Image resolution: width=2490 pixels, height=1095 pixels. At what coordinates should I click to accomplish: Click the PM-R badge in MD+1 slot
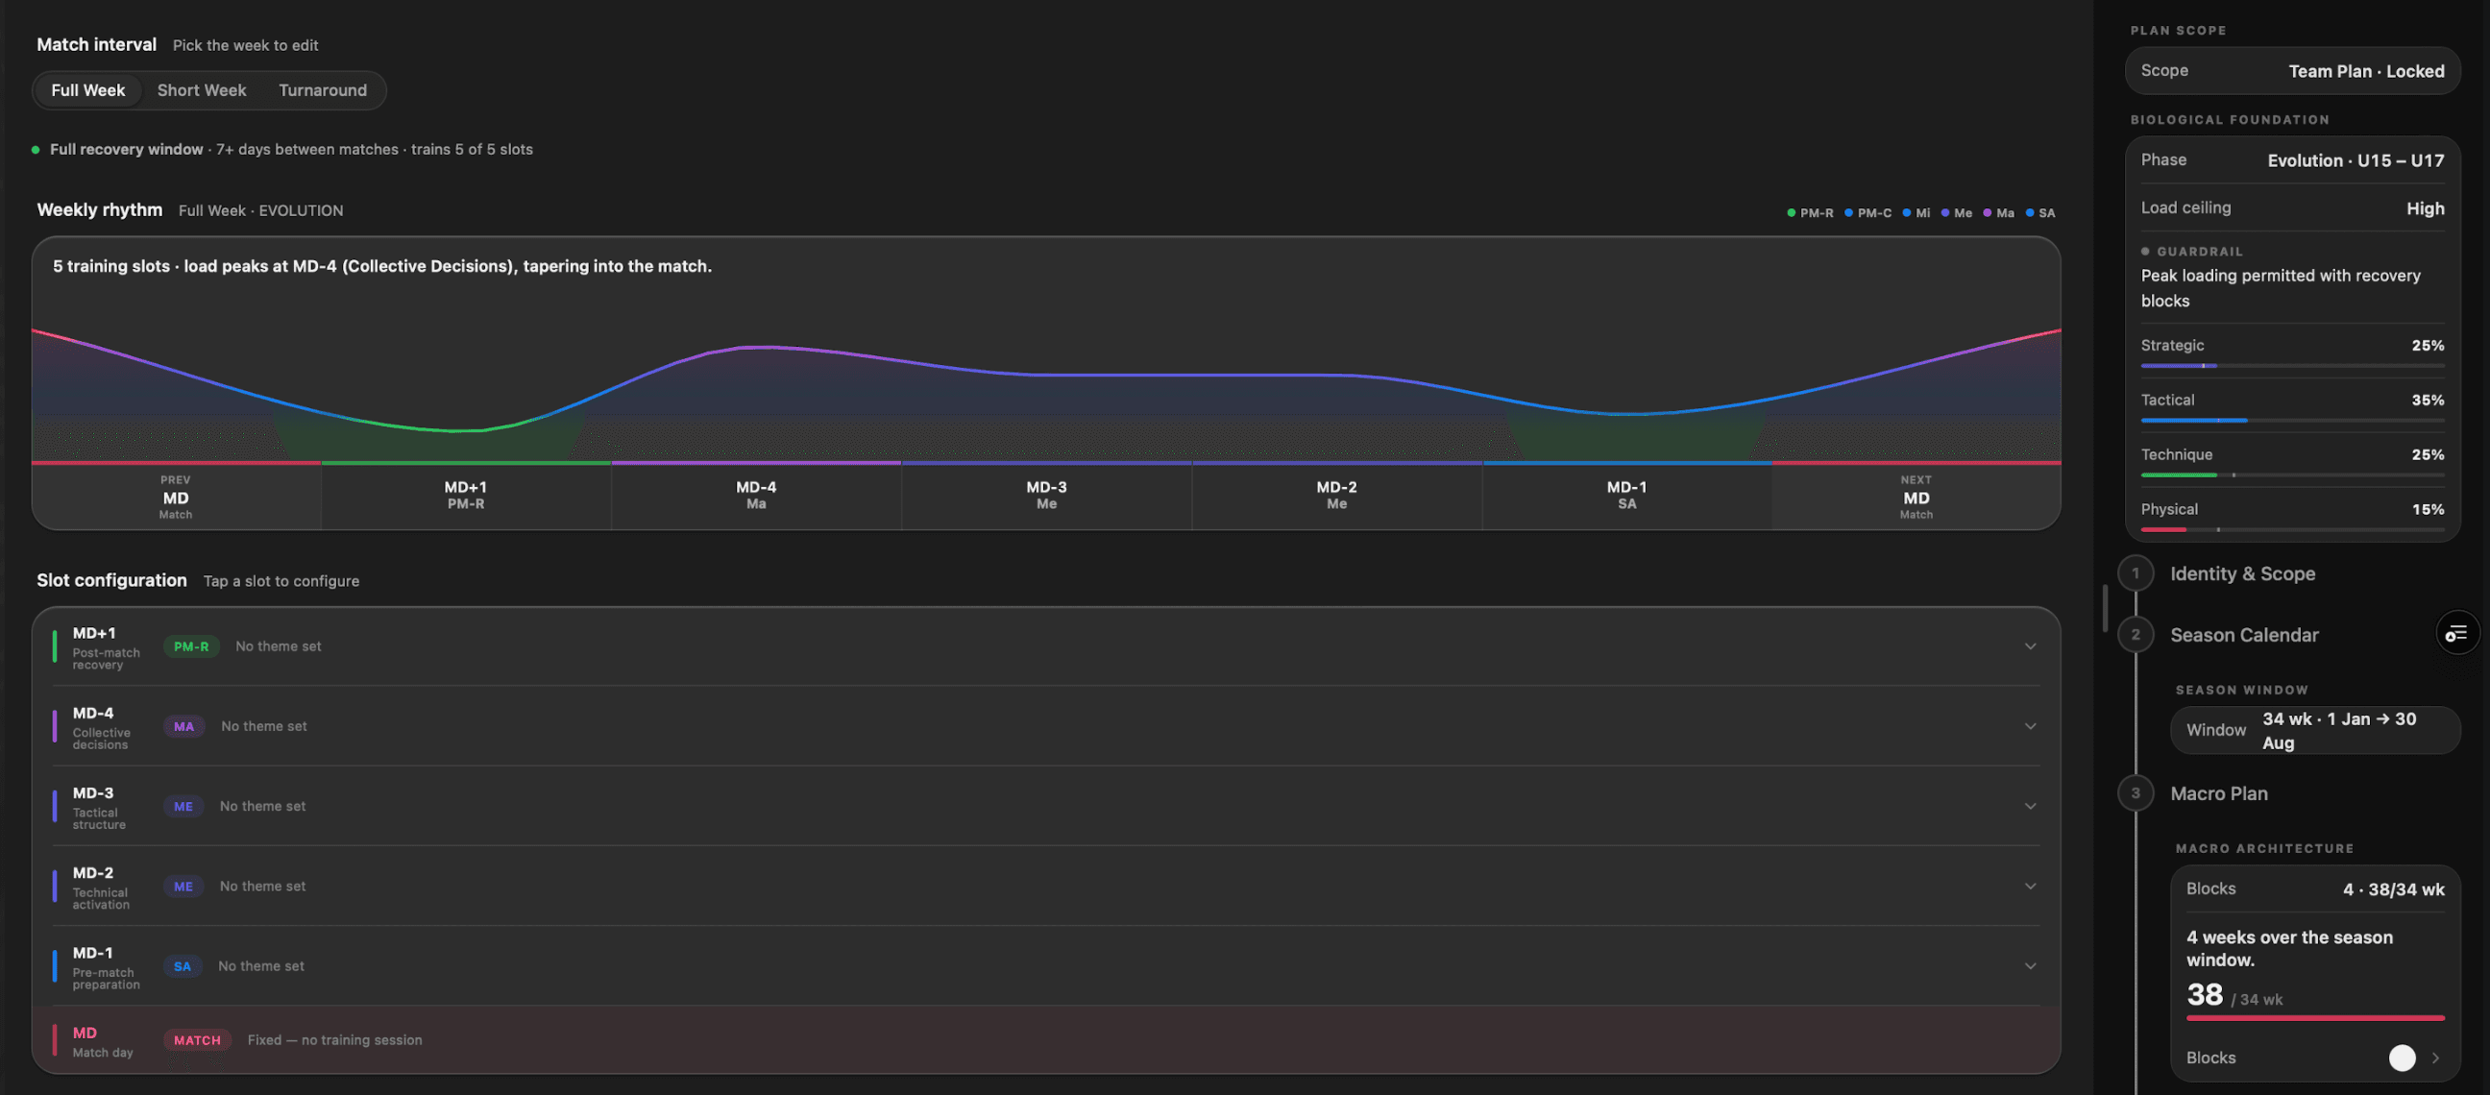[191, 646]
